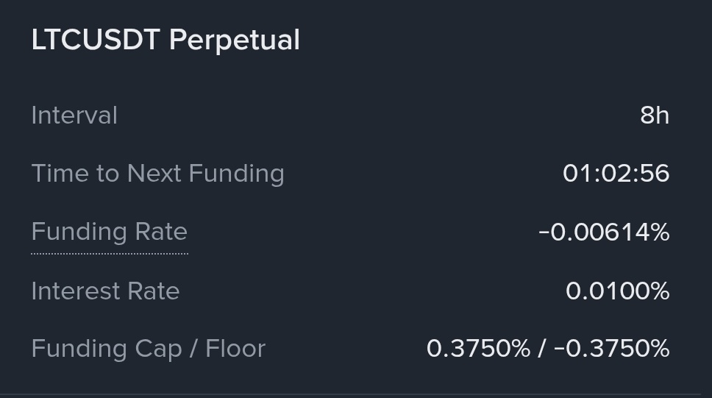
Task: Click the word Floor in the label
Action: (x=235, y=349)
